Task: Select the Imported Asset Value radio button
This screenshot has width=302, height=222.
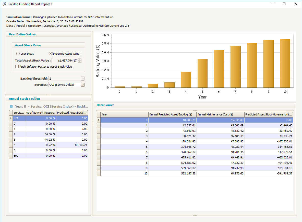Action: coord(50,53)
